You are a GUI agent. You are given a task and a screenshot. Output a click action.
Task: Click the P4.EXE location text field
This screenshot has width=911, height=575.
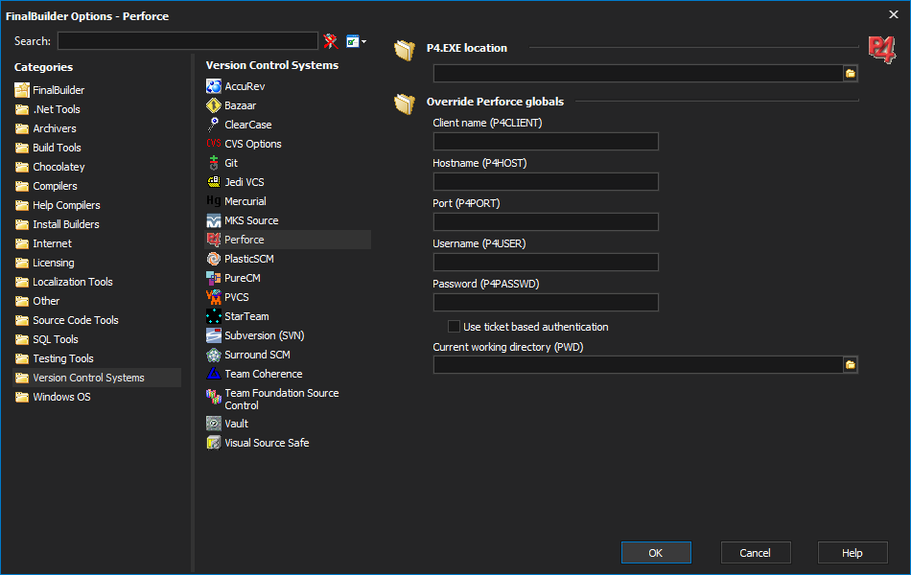tap(638, 74)
